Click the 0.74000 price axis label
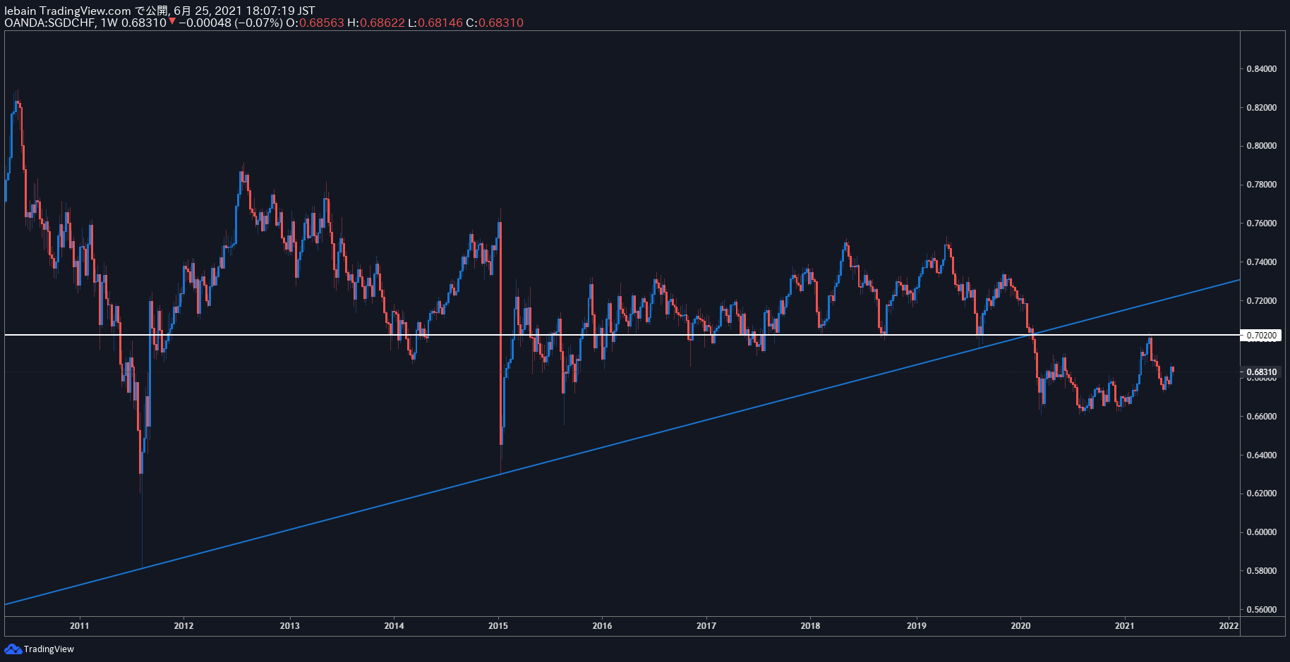 click(1261, 262)
